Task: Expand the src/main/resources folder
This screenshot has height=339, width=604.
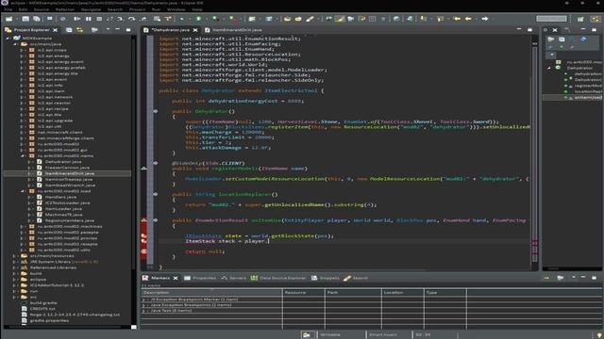Action: coord(15,255)
